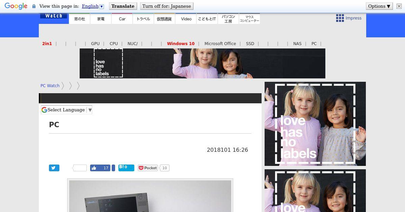Screen dimensions: 405x212
Task: Open the article photo of the mini PC
Action: click(x=150, y=196)
